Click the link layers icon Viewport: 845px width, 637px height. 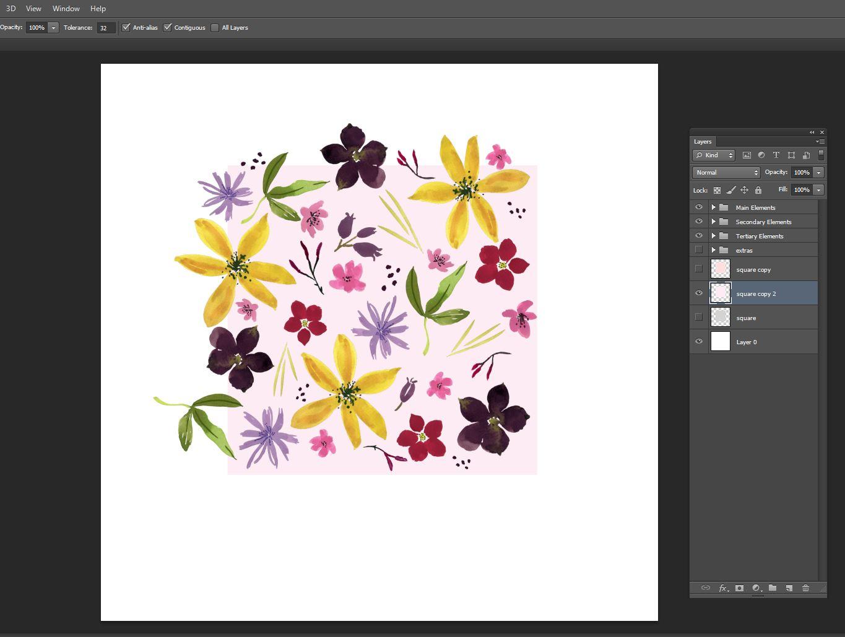pos(705,588)
